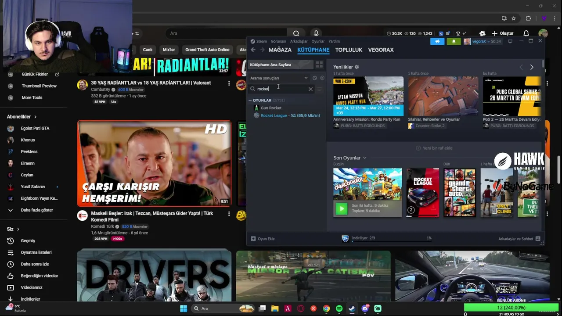Open the Steam announcements megaphone icon
This screenshot has width=562, height=316.
pyautogui.click(x=437, y=41)
